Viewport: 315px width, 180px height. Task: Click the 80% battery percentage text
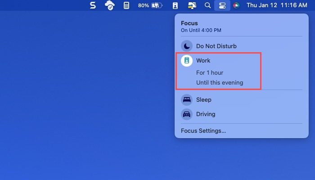click(144, 5)
